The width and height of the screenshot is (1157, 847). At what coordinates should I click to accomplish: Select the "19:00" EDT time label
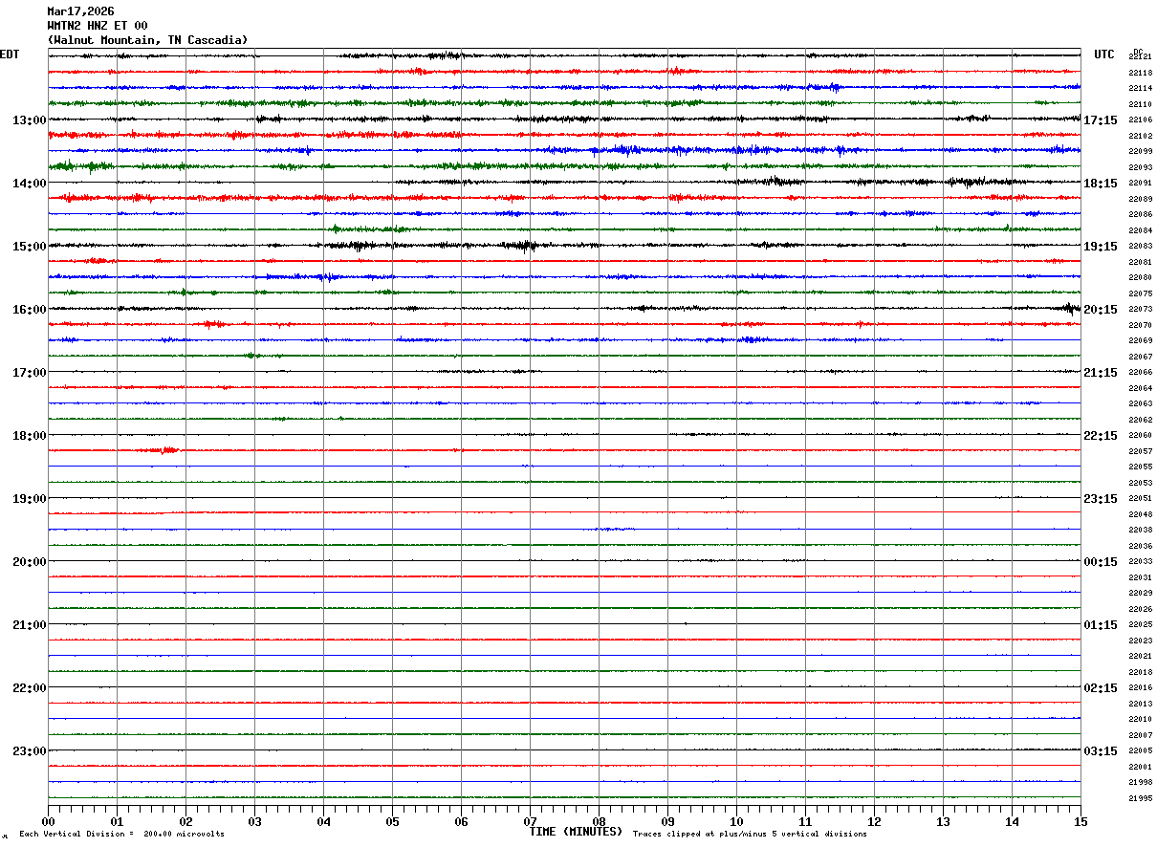point(29,499)
